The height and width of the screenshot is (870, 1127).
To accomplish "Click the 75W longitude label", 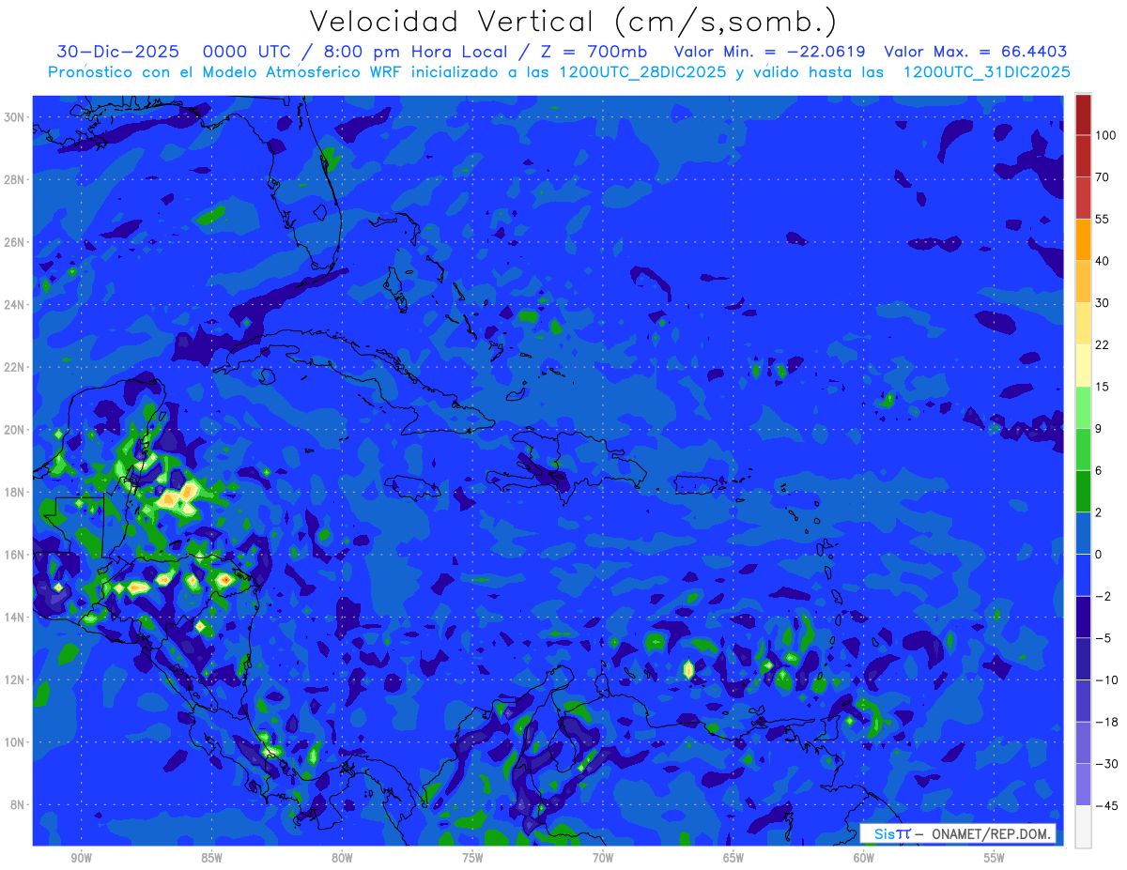I will 472,858.
